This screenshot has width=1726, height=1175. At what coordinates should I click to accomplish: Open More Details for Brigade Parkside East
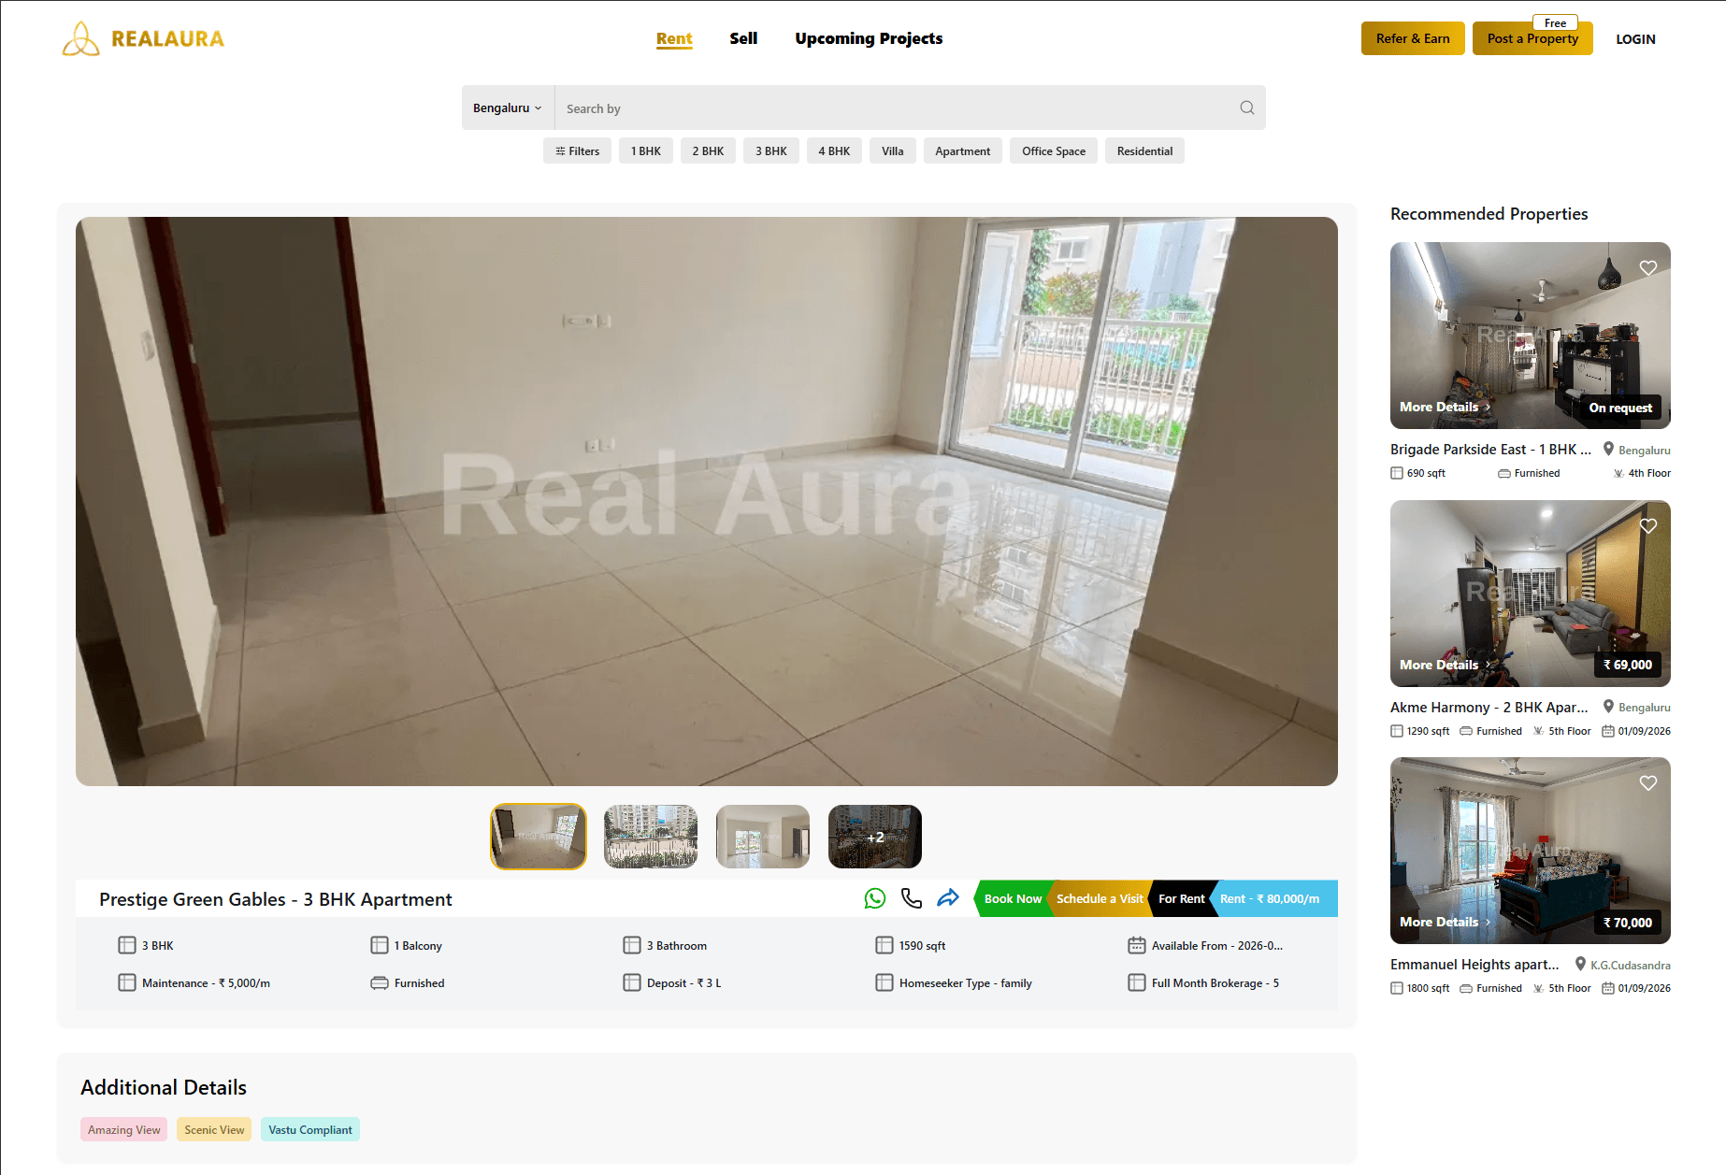[x=1445, y=407]
